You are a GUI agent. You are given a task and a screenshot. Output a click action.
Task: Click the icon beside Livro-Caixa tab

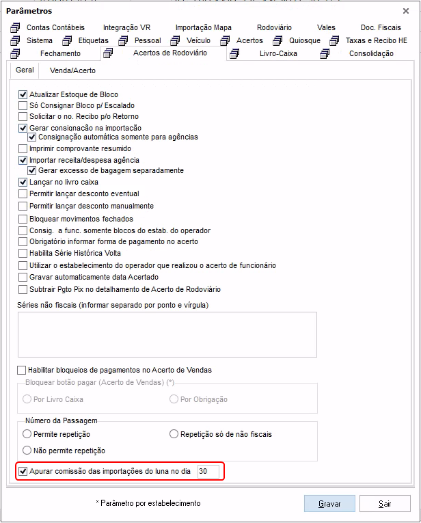pos(234,53)
